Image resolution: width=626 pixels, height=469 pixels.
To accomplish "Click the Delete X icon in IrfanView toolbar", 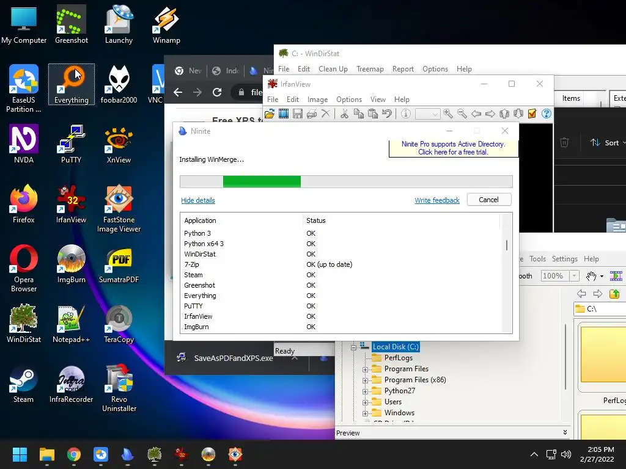I will [x=326, y=114].
